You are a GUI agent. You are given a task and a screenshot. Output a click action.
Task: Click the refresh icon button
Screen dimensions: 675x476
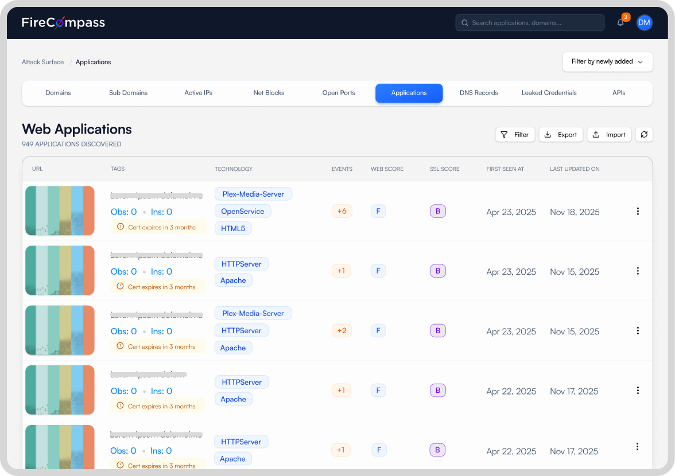tap(644, 135)
